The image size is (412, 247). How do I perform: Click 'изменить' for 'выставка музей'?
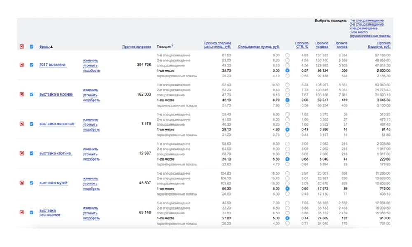tap(91, 179)
